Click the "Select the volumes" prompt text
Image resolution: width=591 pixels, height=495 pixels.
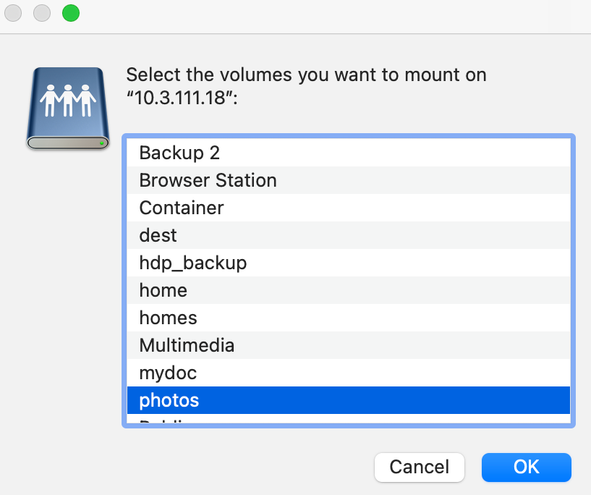pyautogui.click(x=306, y=75)
